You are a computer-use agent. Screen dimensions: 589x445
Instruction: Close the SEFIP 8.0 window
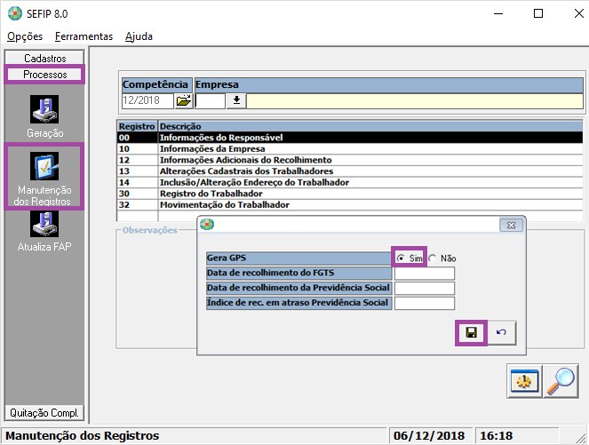pyautogui.click(x=579, y=13)
